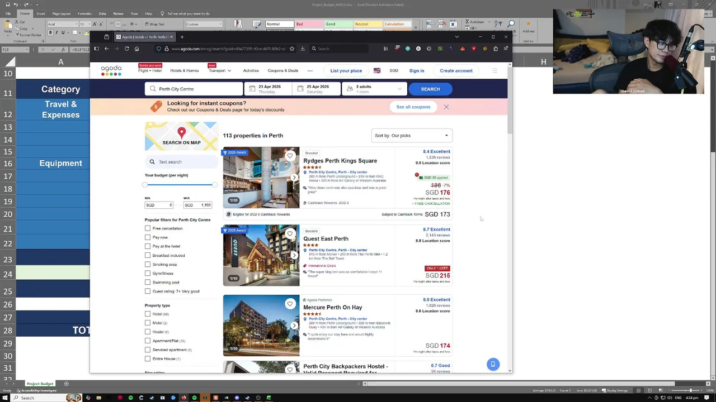Open the browser home page icon
The width and height of the screenshot is (716, 402).
pos(136,49)
